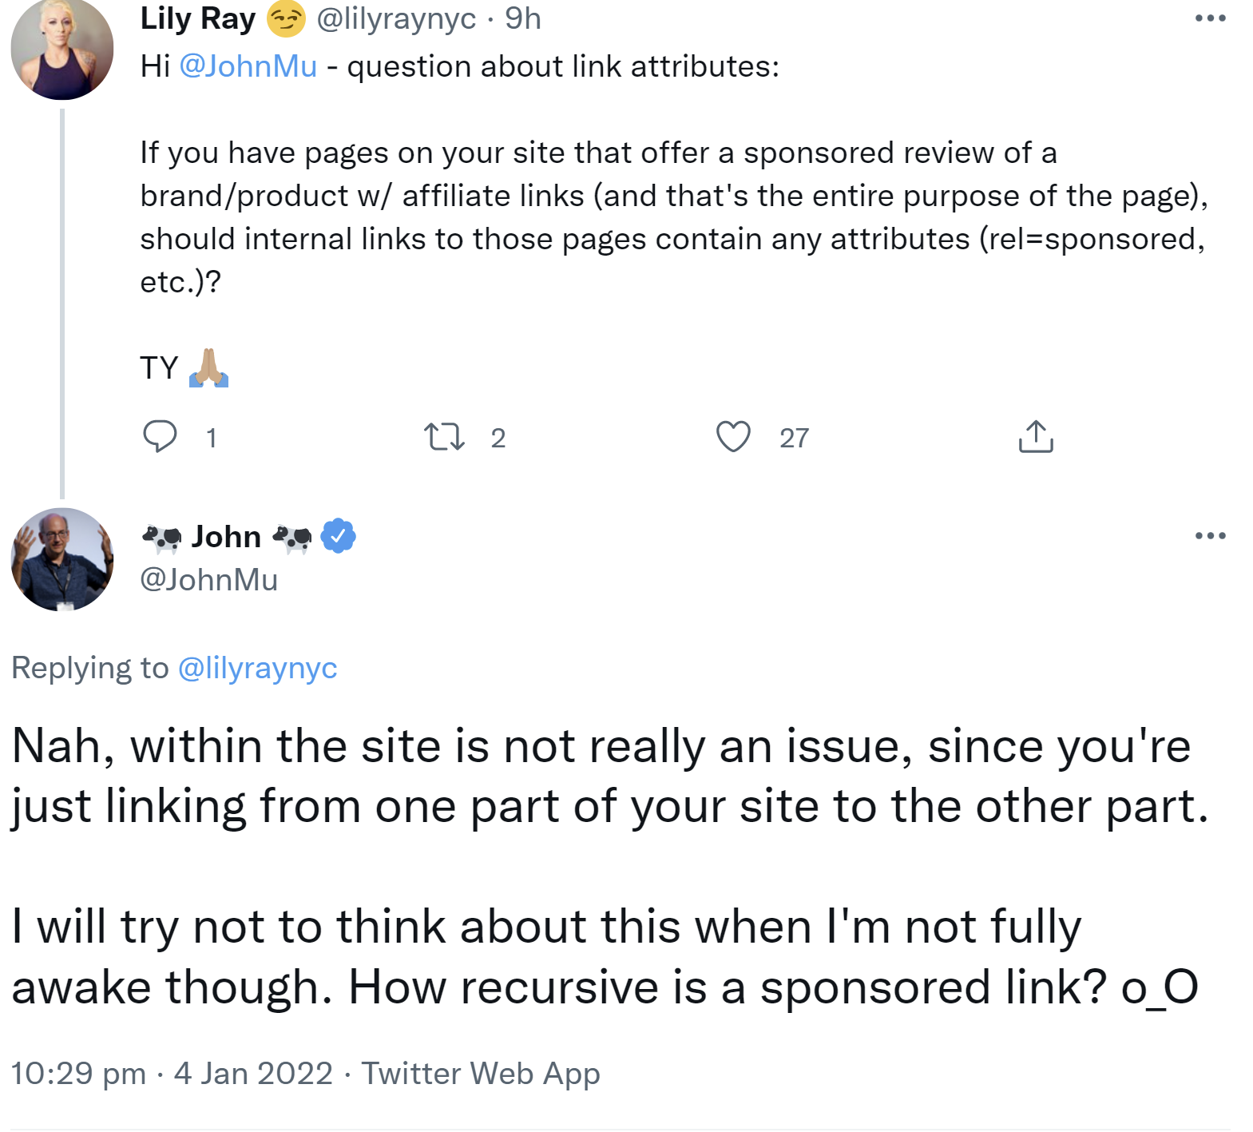This screenshot has height=1132, width=1253.
Task: Open Lily Ray's profile avatar
Action: pyautogui.click(x=62, y=51)
